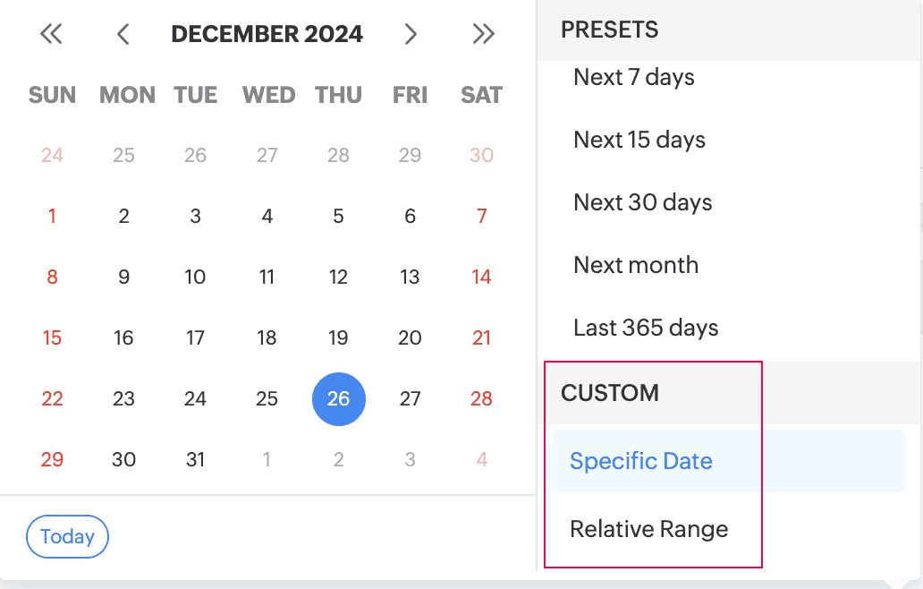Click the Today button
The height and width of the screenshot is (589, 923).
tap(67, 536)
